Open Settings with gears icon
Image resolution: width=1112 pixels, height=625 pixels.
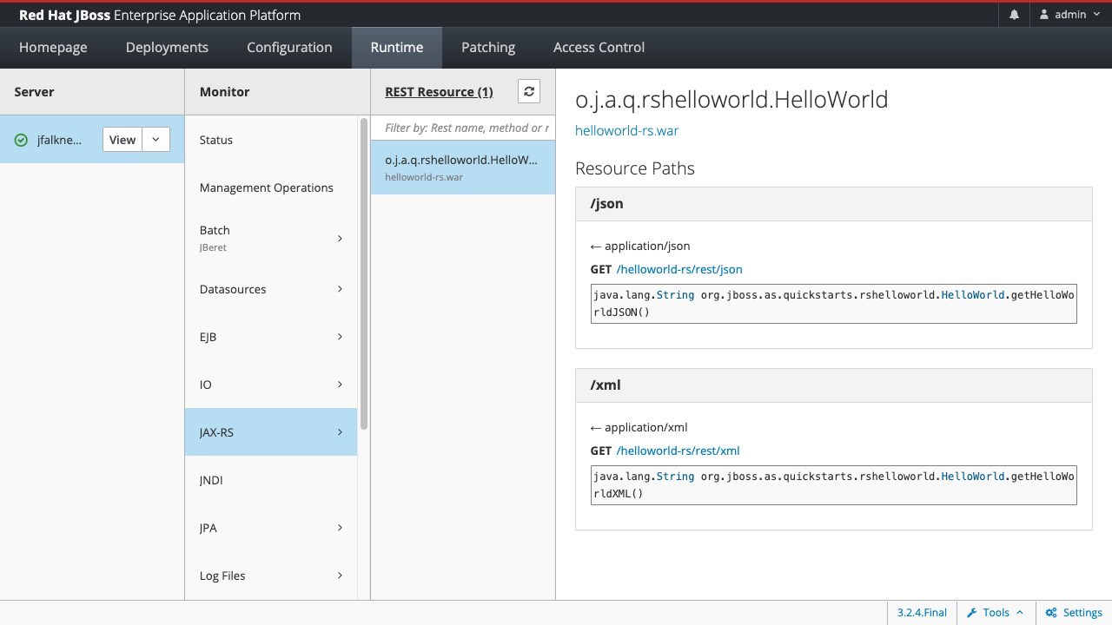coord(1051,612)
